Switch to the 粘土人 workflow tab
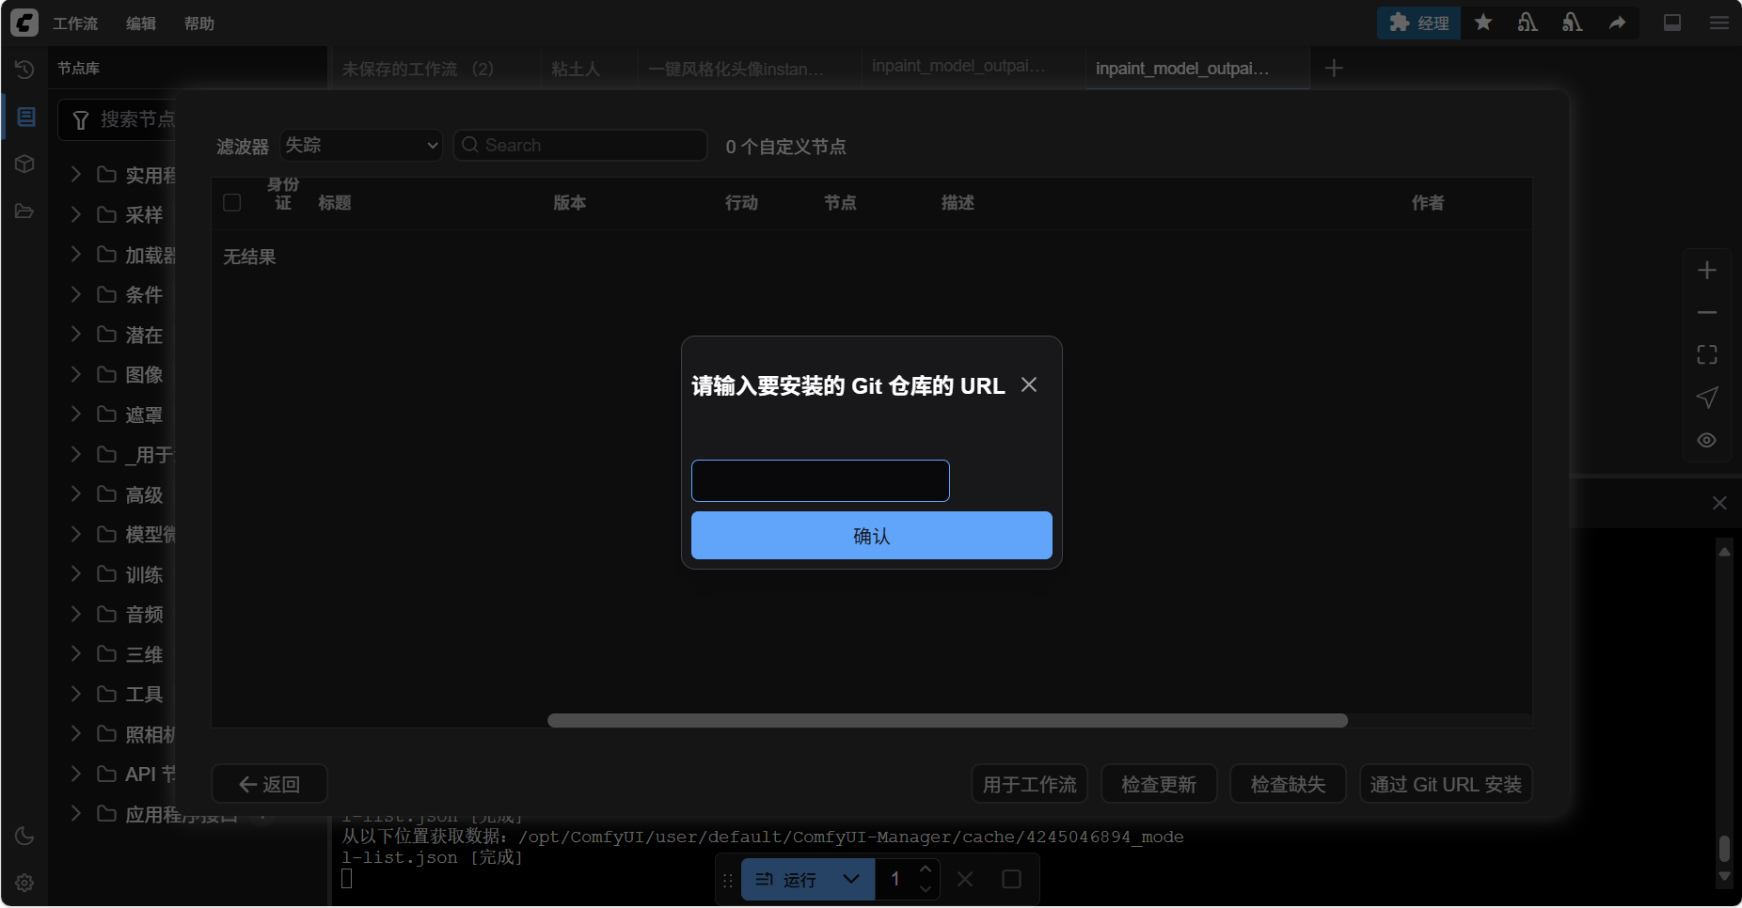Screen dimensions: 1742x908 point(576,69)
